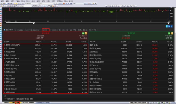The width and height of the screenshot is (176, 104).
Task: Click the start date field in filter bar
Action: (x=55, y=30)
